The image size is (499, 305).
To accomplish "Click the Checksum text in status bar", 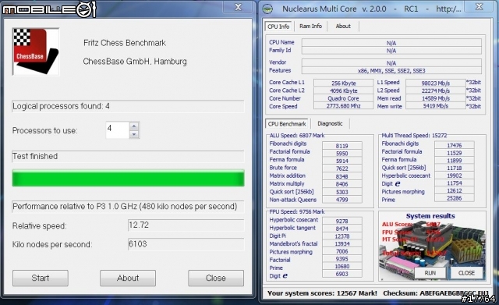I will coord(436,293).
